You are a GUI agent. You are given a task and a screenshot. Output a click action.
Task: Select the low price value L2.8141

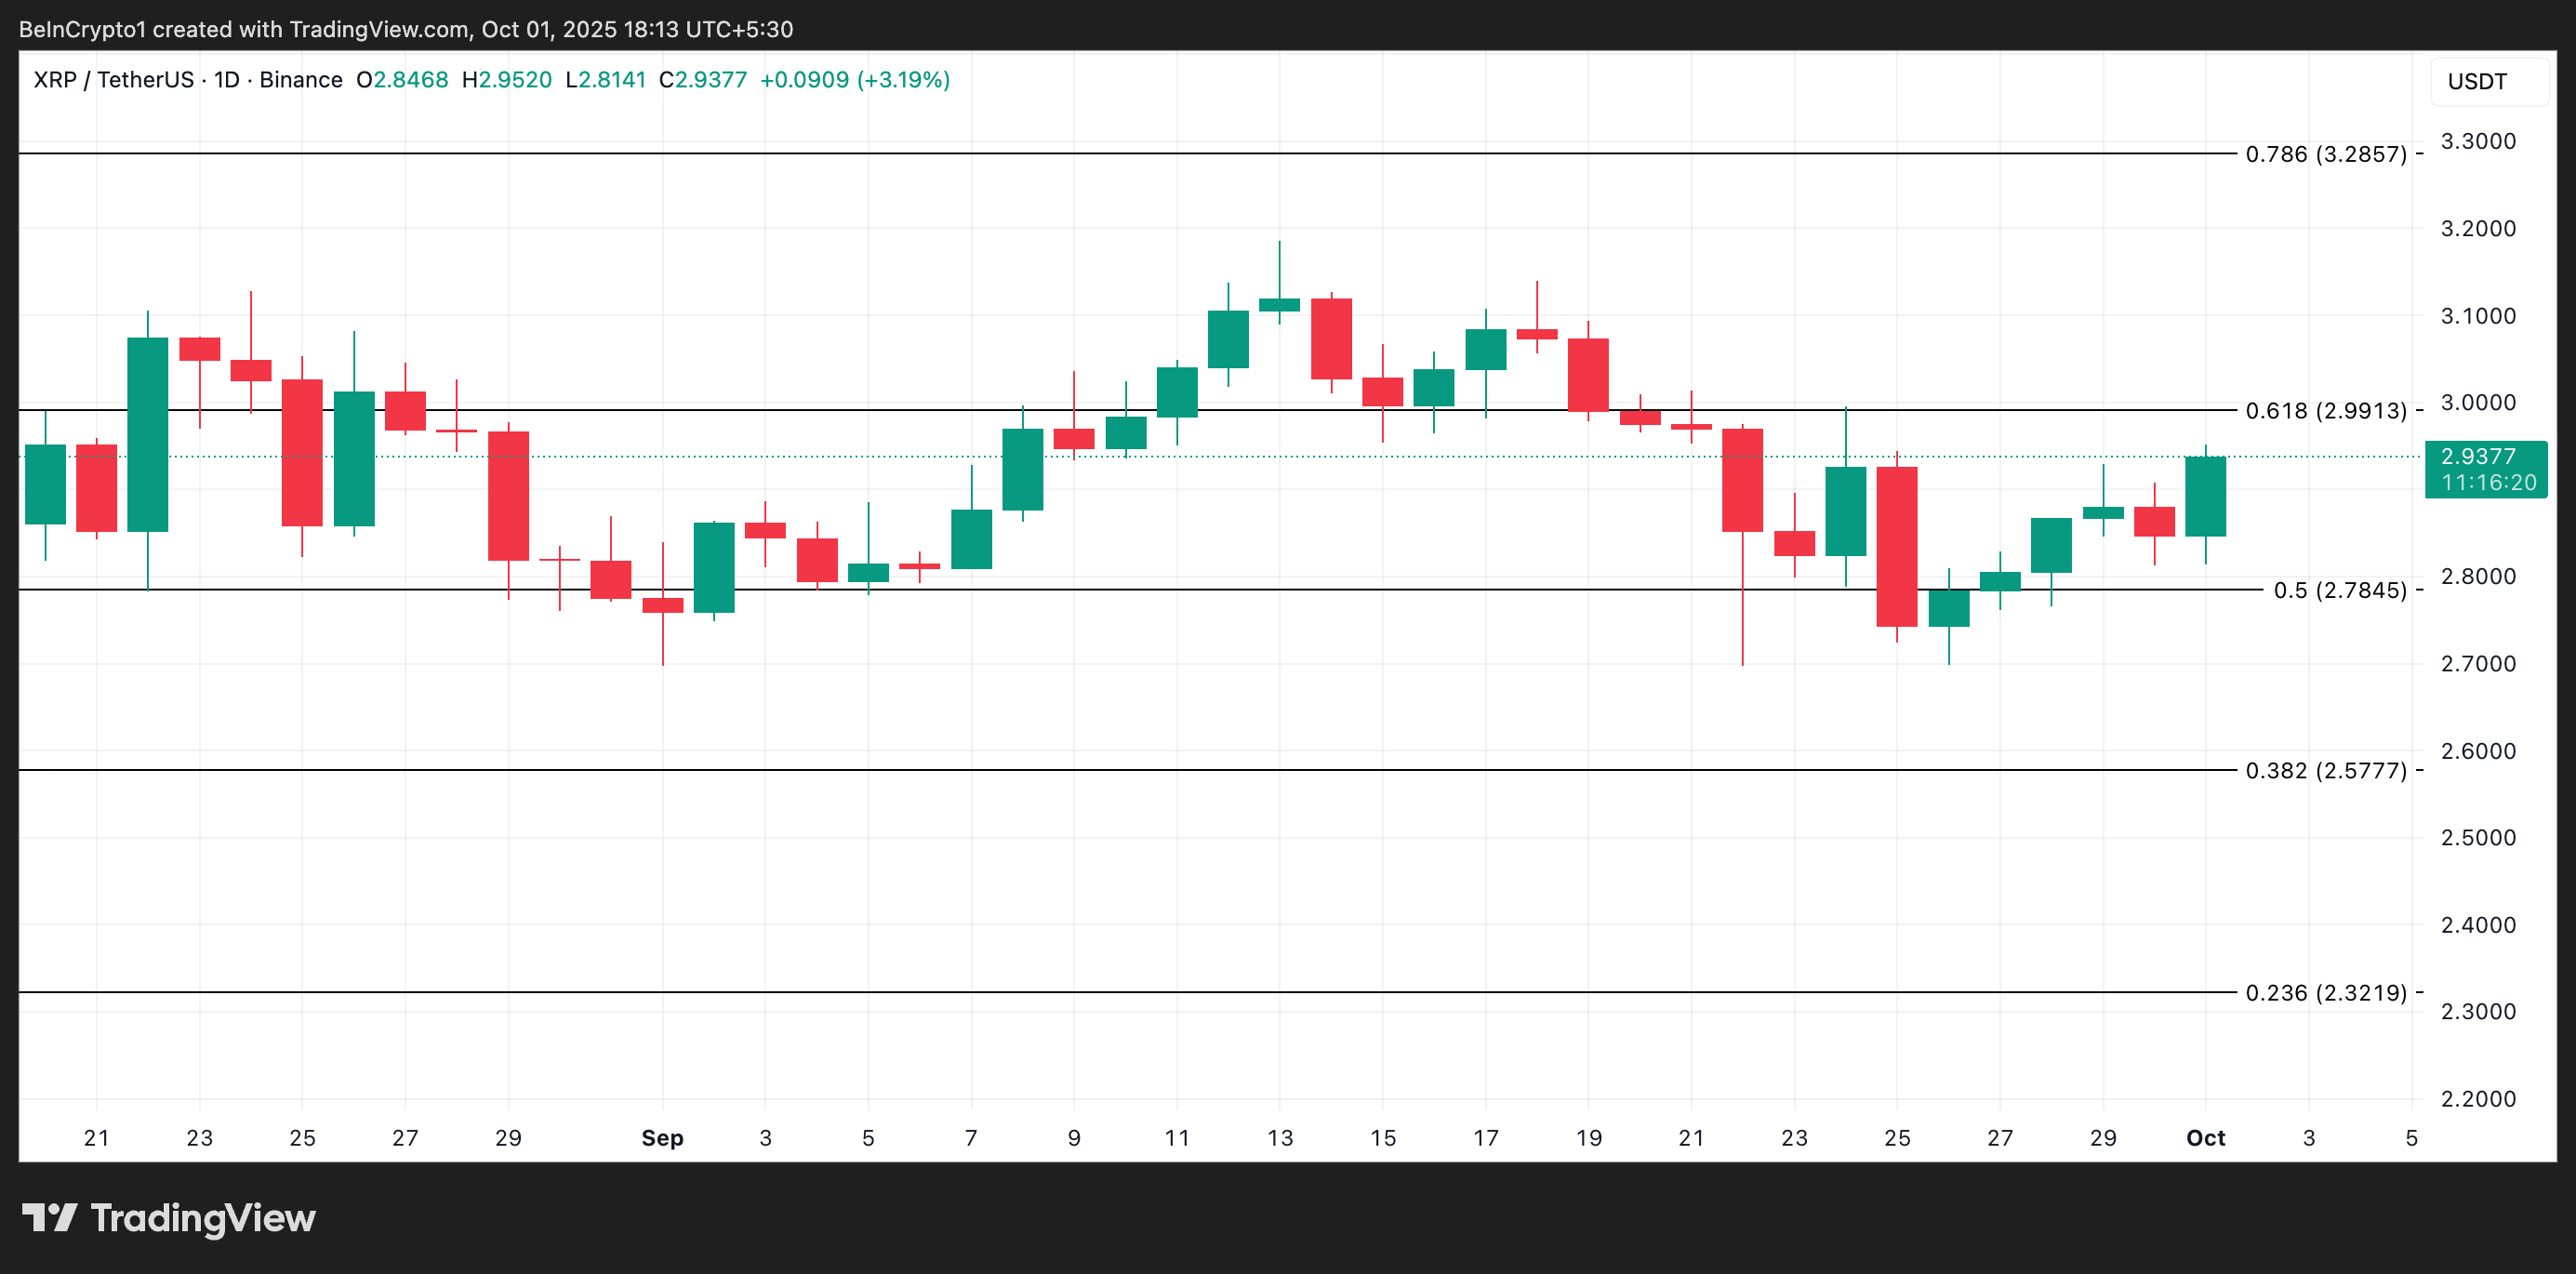[607, 79]
